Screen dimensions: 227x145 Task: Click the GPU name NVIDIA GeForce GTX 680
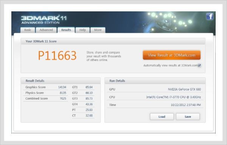184,89
